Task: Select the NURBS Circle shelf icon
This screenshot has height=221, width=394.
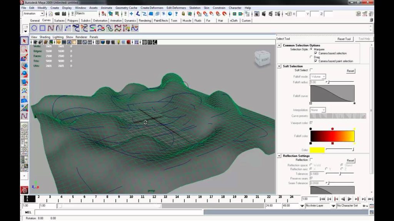Action: [34, 28]
